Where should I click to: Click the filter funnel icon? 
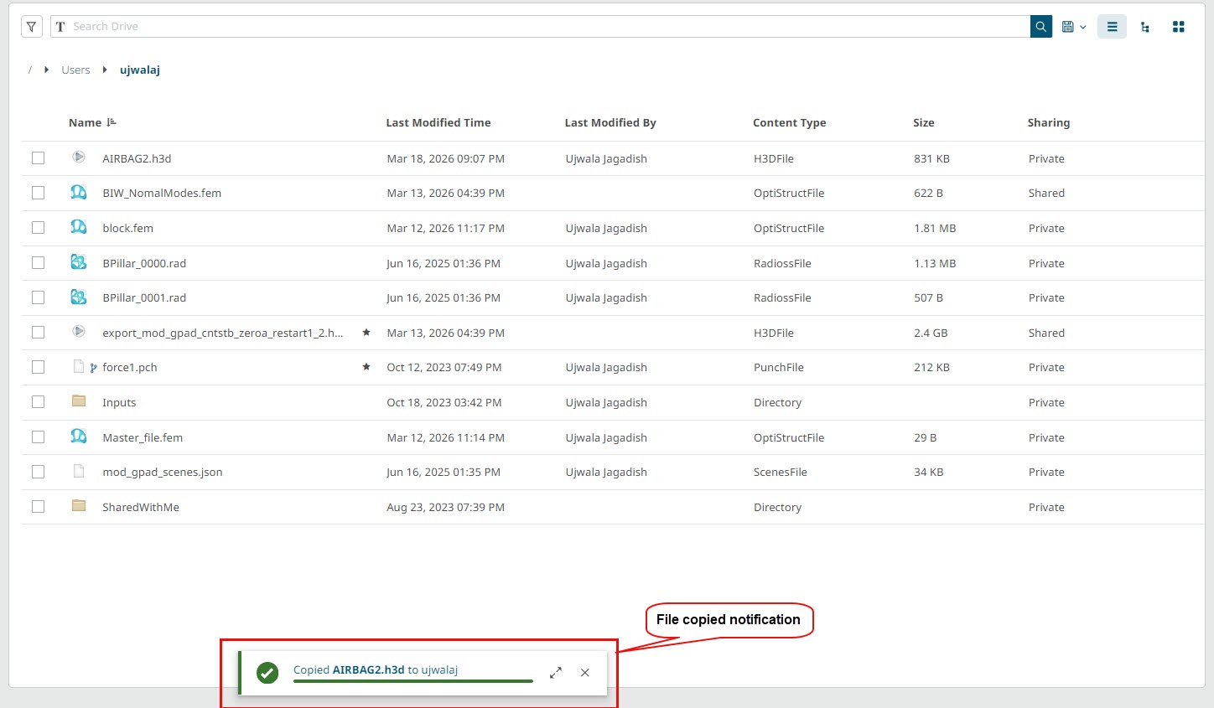[31, 27]
